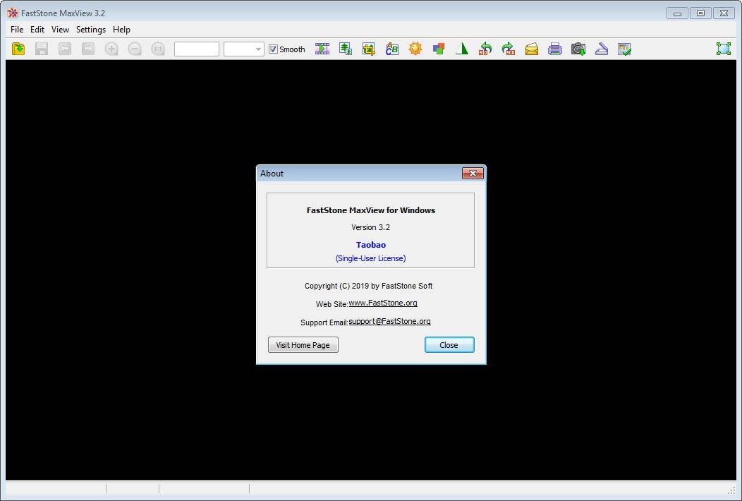This screenshot has height=501, width=742.
Task: Open the Edit menu
Action: [x=37, y=30]
